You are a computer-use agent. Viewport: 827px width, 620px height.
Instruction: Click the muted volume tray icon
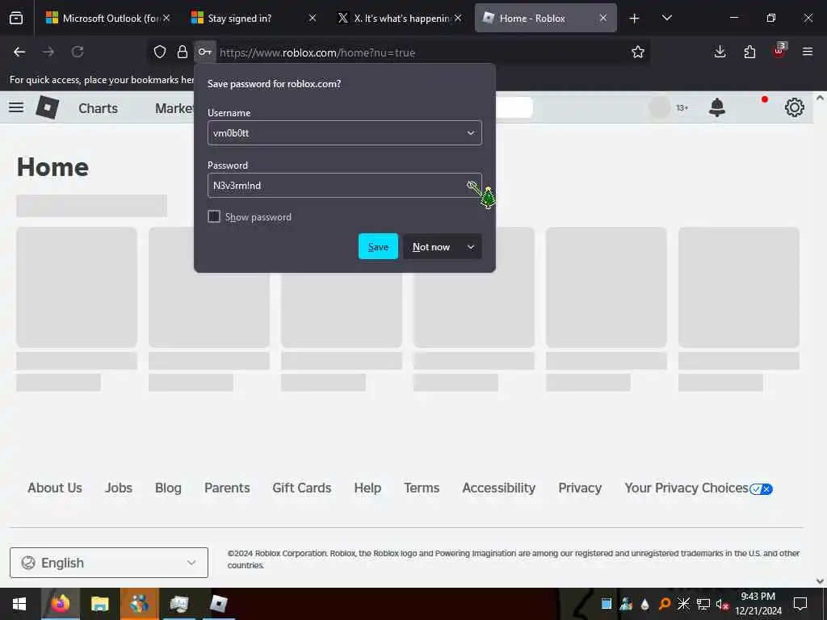722,604
